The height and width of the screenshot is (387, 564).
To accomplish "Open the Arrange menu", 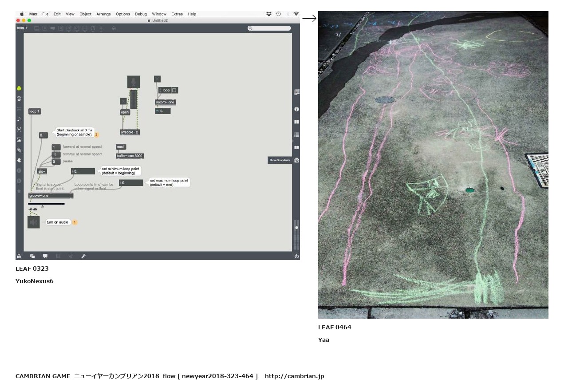I will click(103, 14).
